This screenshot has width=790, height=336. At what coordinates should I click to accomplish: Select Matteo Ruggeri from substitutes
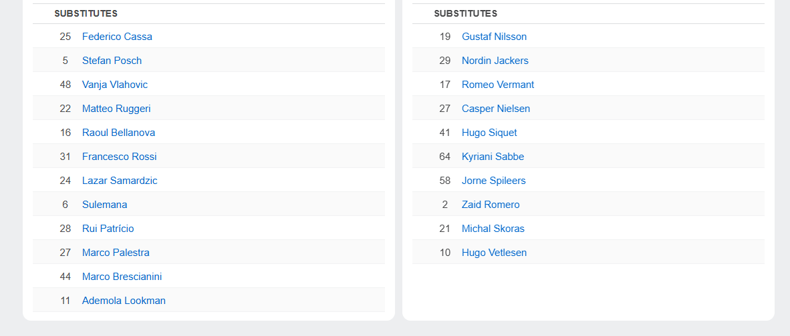coord(116,109)
